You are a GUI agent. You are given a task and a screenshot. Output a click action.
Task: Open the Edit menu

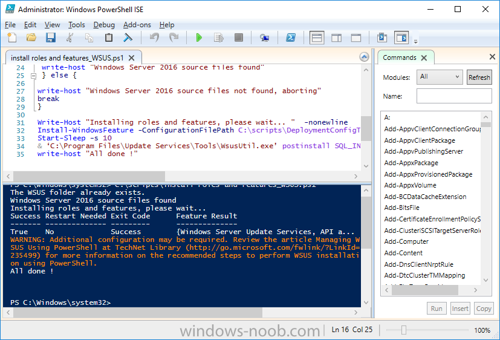tap(30, 25)
